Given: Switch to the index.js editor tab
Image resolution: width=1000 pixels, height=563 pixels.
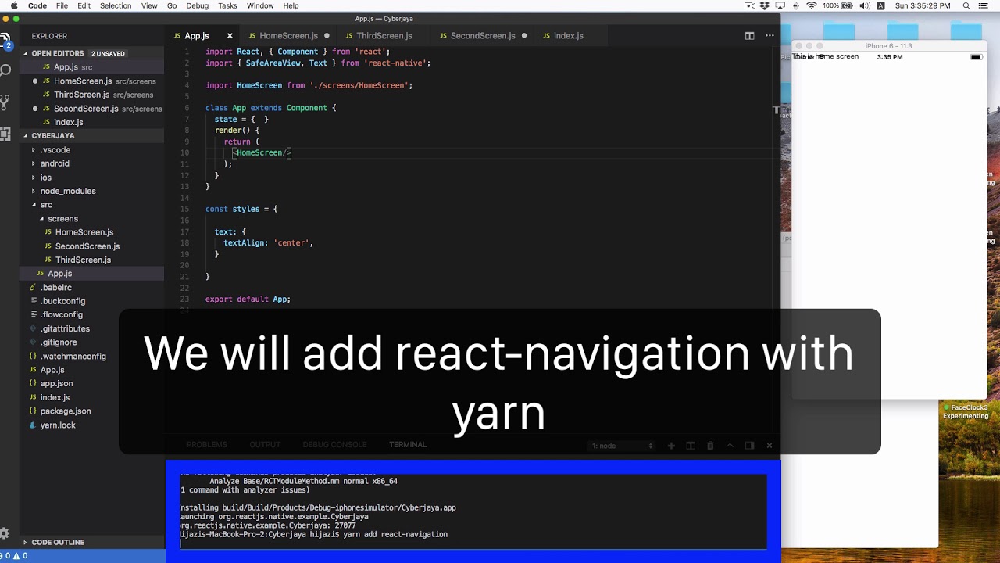Looking at the screenshot, I should [569, 36].
